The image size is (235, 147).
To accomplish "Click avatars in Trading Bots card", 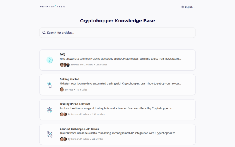I will coord(63,114).
